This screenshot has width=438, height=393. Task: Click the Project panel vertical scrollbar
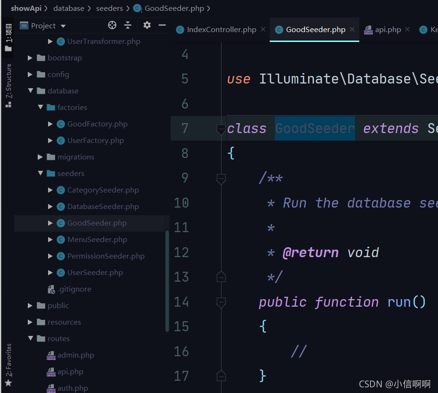[x=167, y=281]
